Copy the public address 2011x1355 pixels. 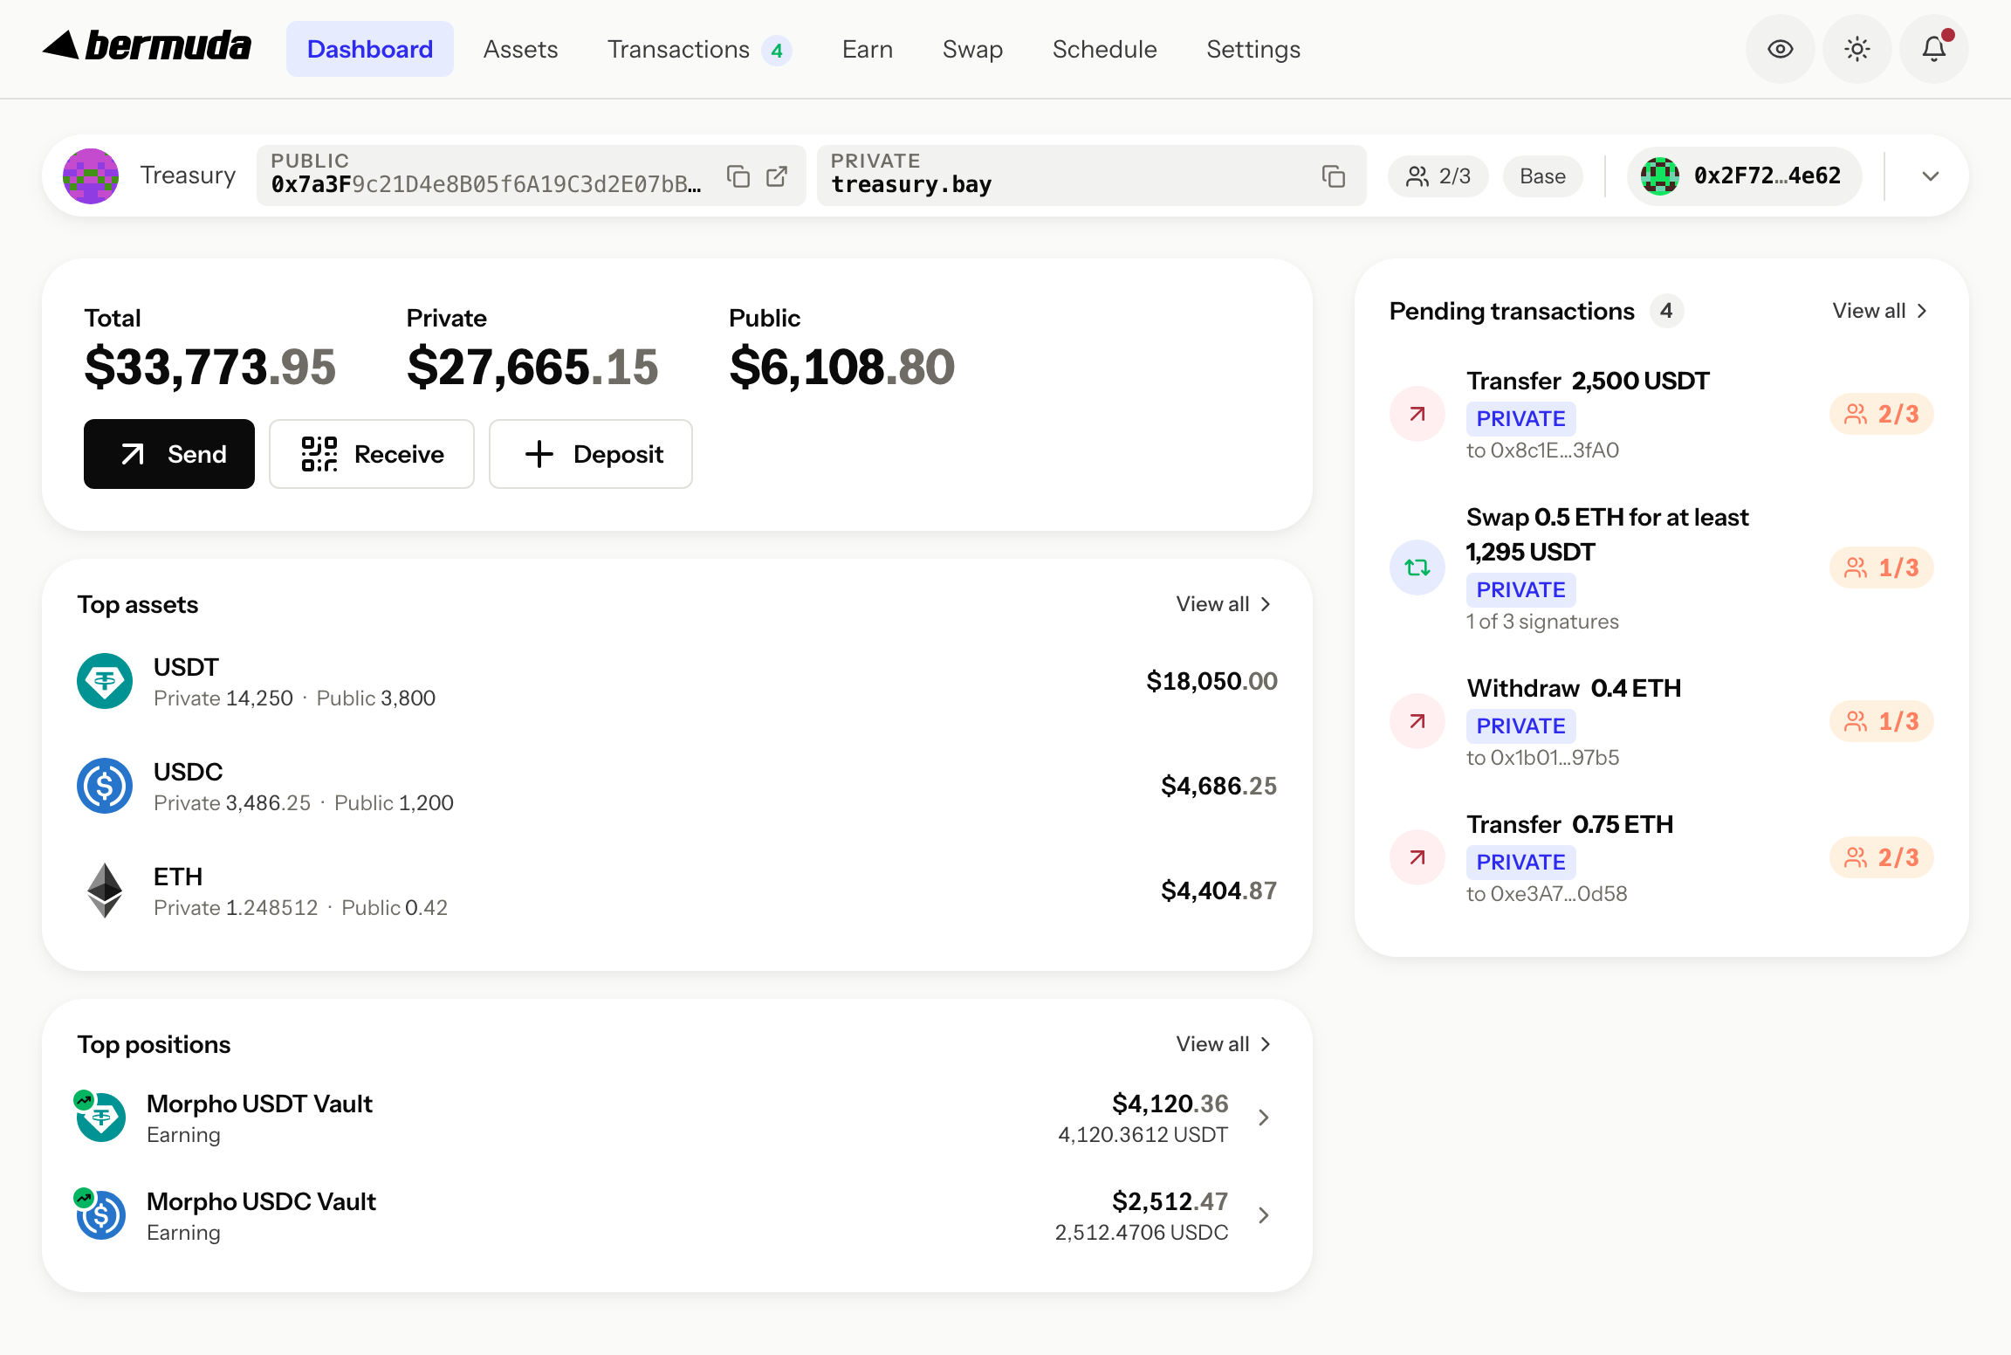pyautogui.click(x=738, y=176)
